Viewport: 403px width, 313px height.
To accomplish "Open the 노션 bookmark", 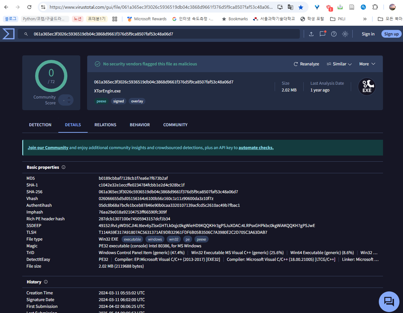I will tap(78, 19).
